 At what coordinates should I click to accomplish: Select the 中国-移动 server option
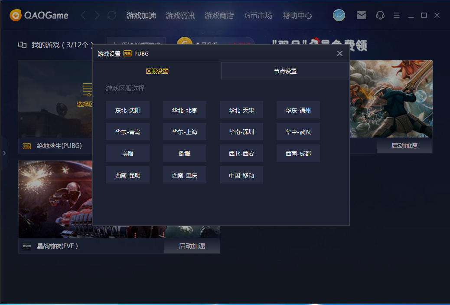pos(241,175)
